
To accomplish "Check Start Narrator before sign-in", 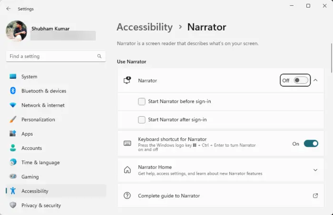I will click(142, 102).
